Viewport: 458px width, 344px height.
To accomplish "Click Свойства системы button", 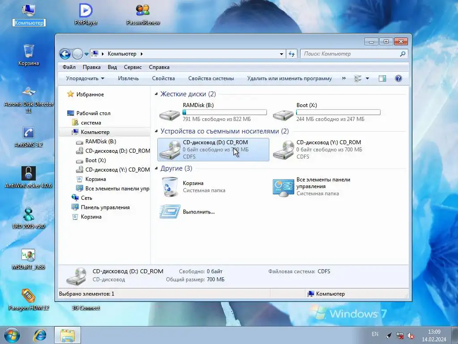I will (211, 78).
